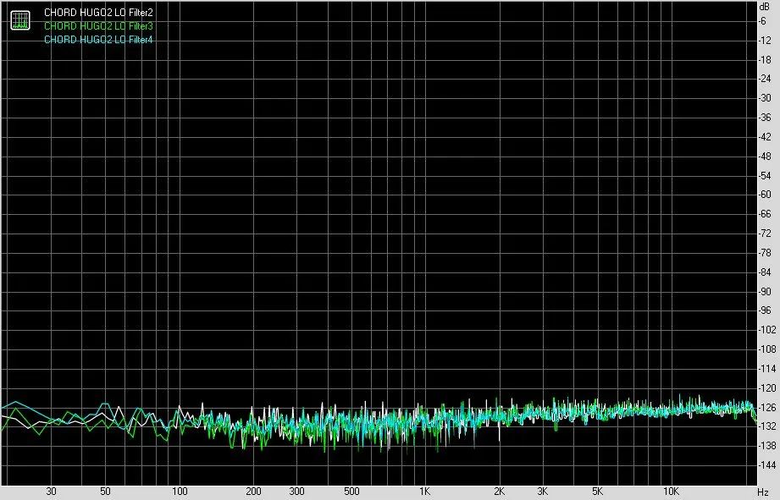780x500 pixels.
Task: Click the 200 Hz frequency label
Action: click(254, 492)
